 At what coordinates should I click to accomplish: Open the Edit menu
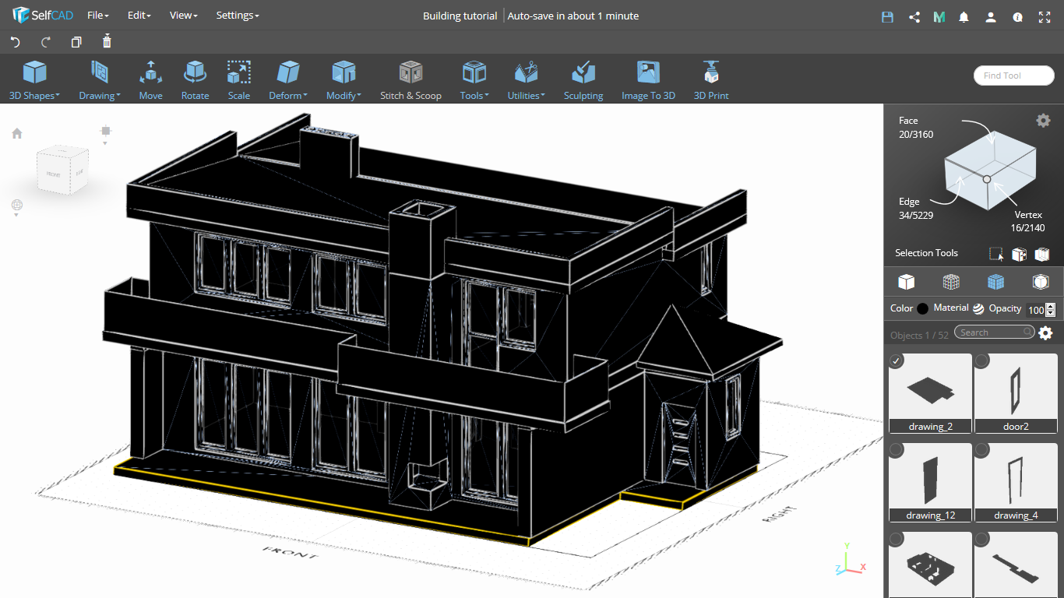tap(139, 16)
